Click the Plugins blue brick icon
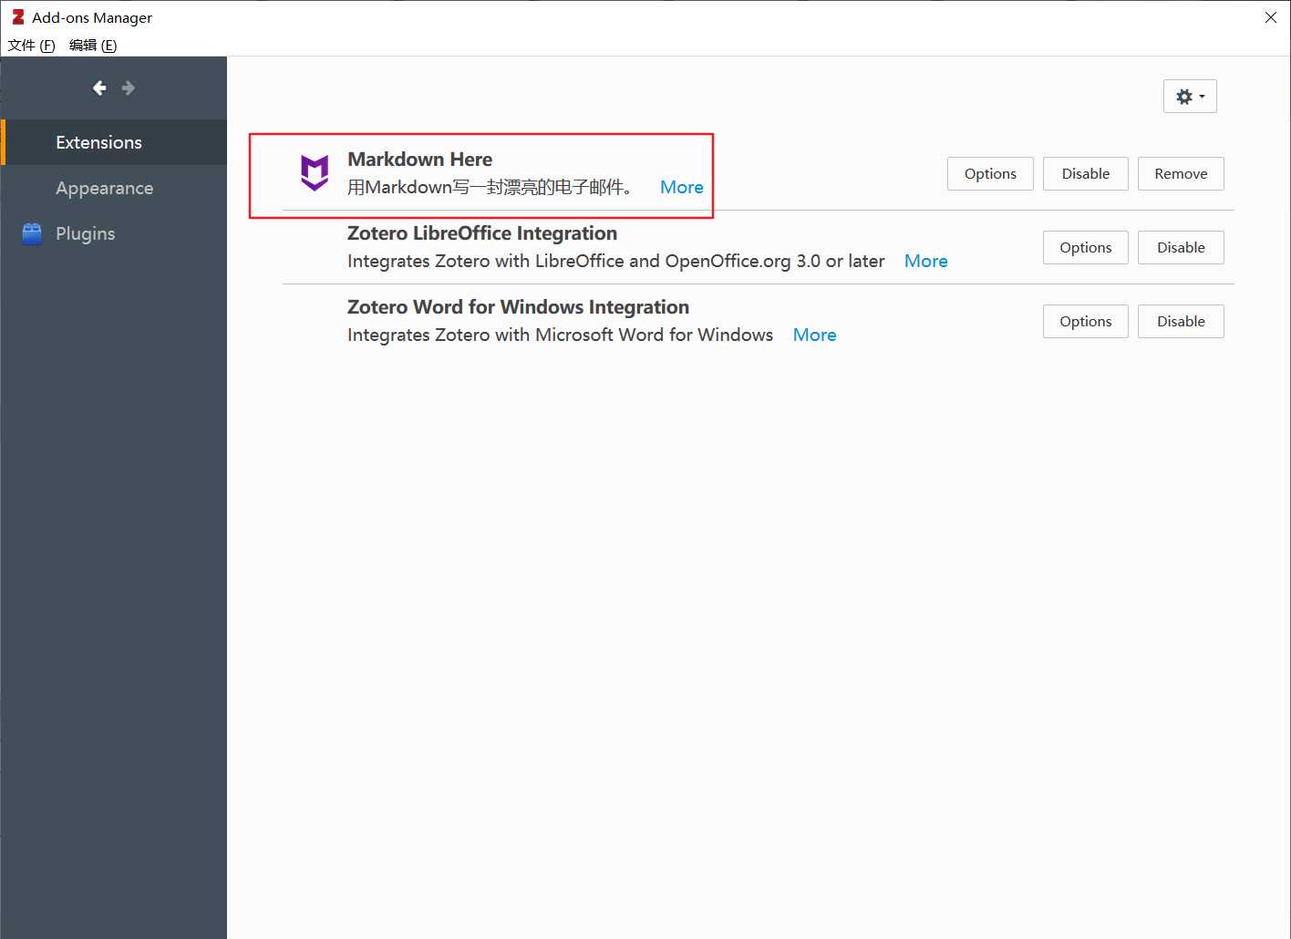 pos(32,233)
